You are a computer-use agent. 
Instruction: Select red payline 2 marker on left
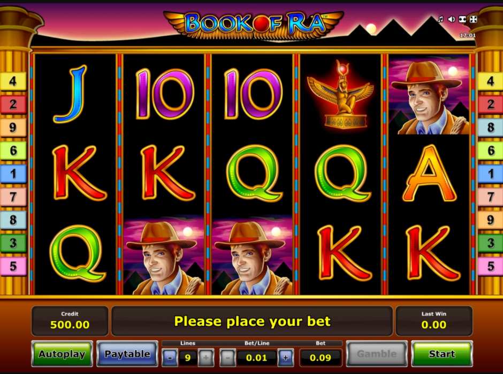click(13, 104)
